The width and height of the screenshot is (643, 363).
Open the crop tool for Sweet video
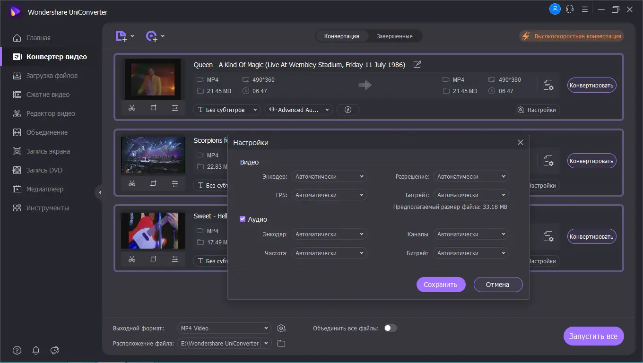click(x=153, y=259)
